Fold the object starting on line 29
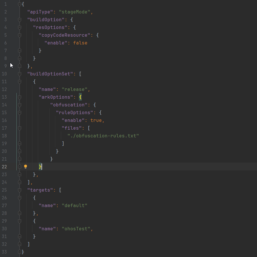The width and height of the screenshot is (257, 257). (x=20, y=221)
